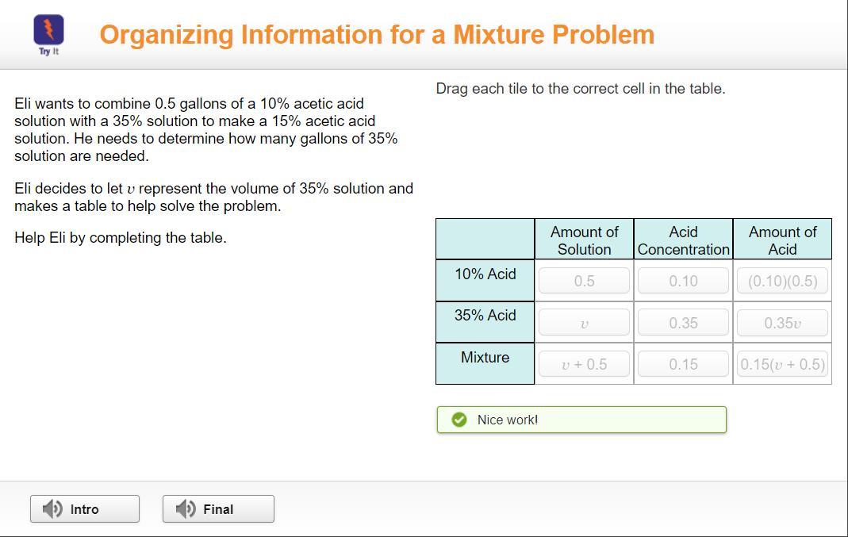848x537 pixels.
Task: Click the Mixture row label
Action: 485,358
